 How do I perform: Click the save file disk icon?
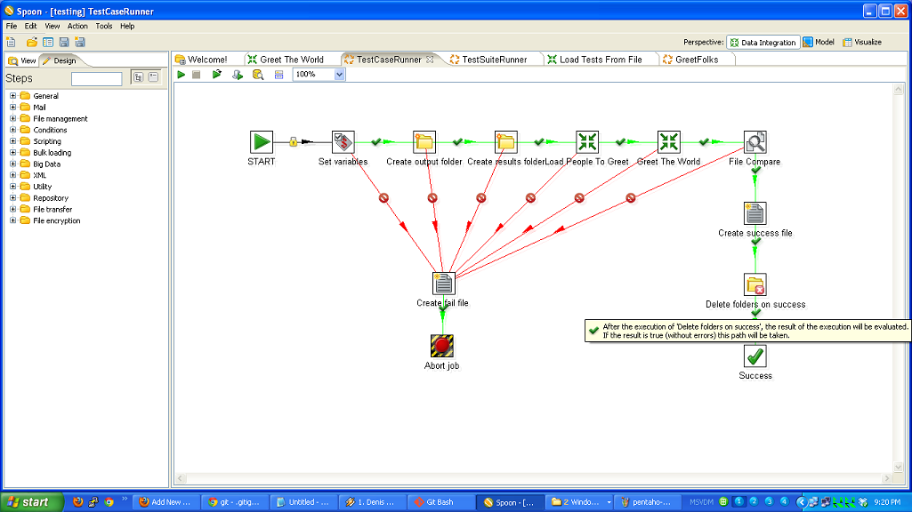[x=64, y=42]
